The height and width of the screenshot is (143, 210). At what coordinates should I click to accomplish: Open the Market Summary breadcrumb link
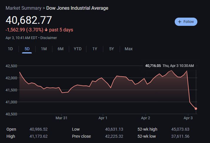coord(24,8)
